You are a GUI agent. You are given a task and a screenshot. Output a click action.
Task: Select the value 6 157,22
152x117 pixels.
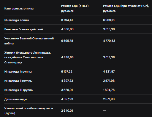67,72
